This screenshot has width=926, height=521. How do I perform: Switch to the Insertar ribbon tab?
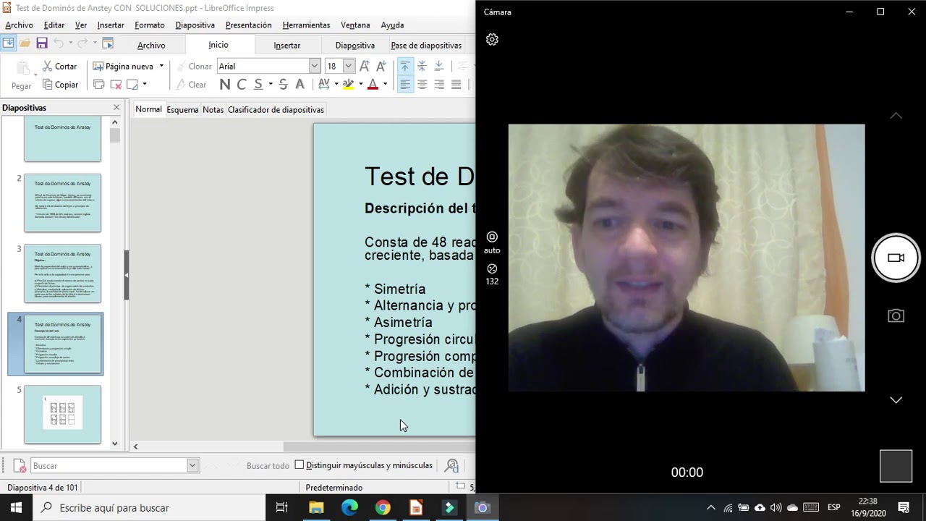coord(287,45)
